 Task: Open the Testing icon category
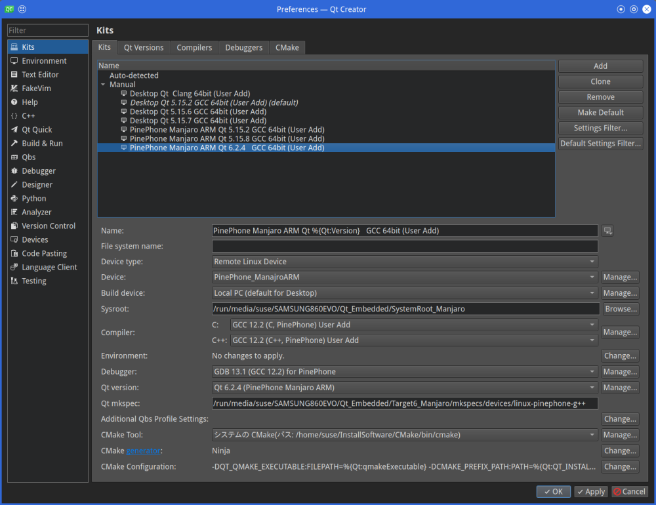14,281
